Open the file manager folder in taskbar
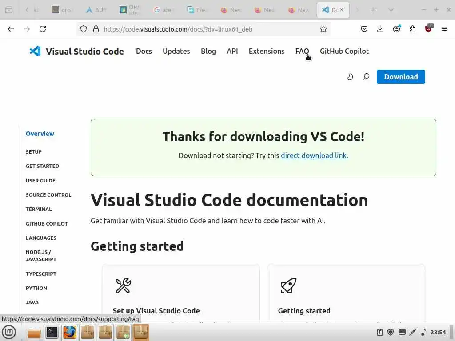The width and height of the screenshot is (455, 341). pos(34,332)
